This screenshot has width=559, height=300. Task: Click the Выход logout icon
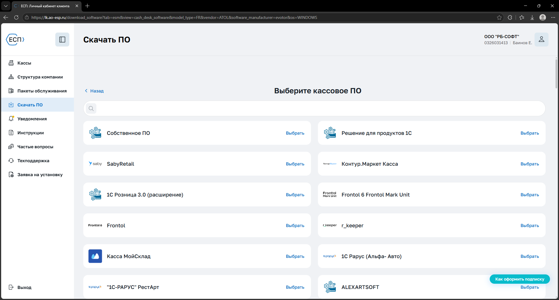(x=11, y=287)
